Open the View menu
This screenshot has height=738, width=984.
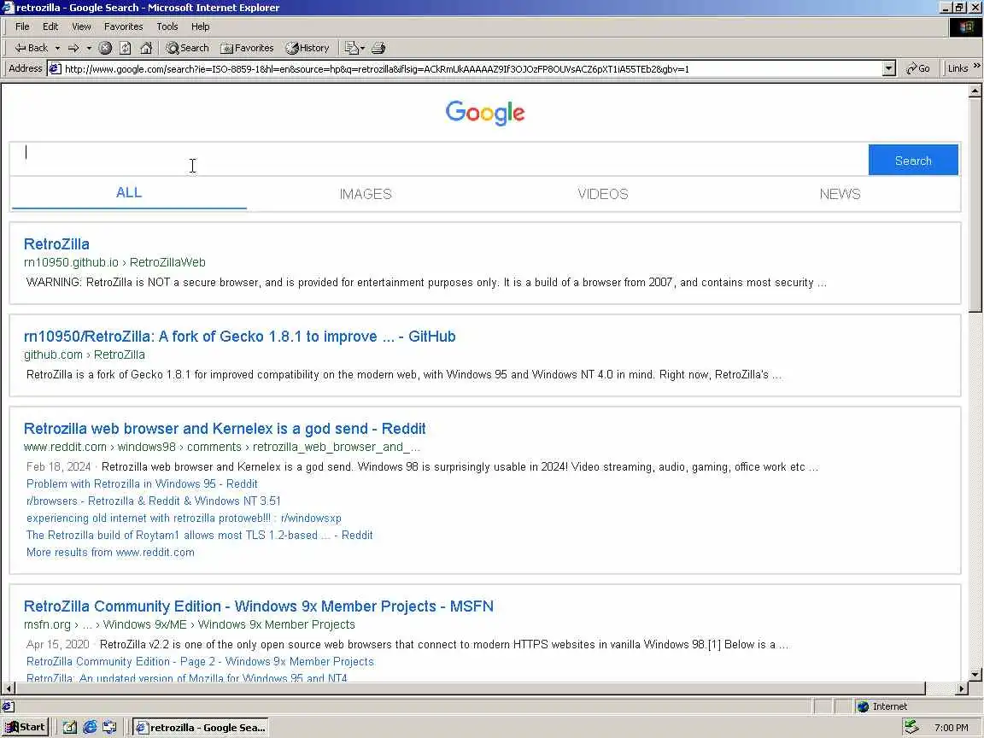[81, 26]
